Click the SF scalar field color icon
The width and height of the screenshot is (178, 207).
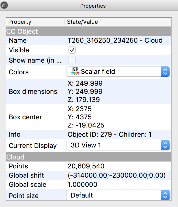[x=75, y=71]
